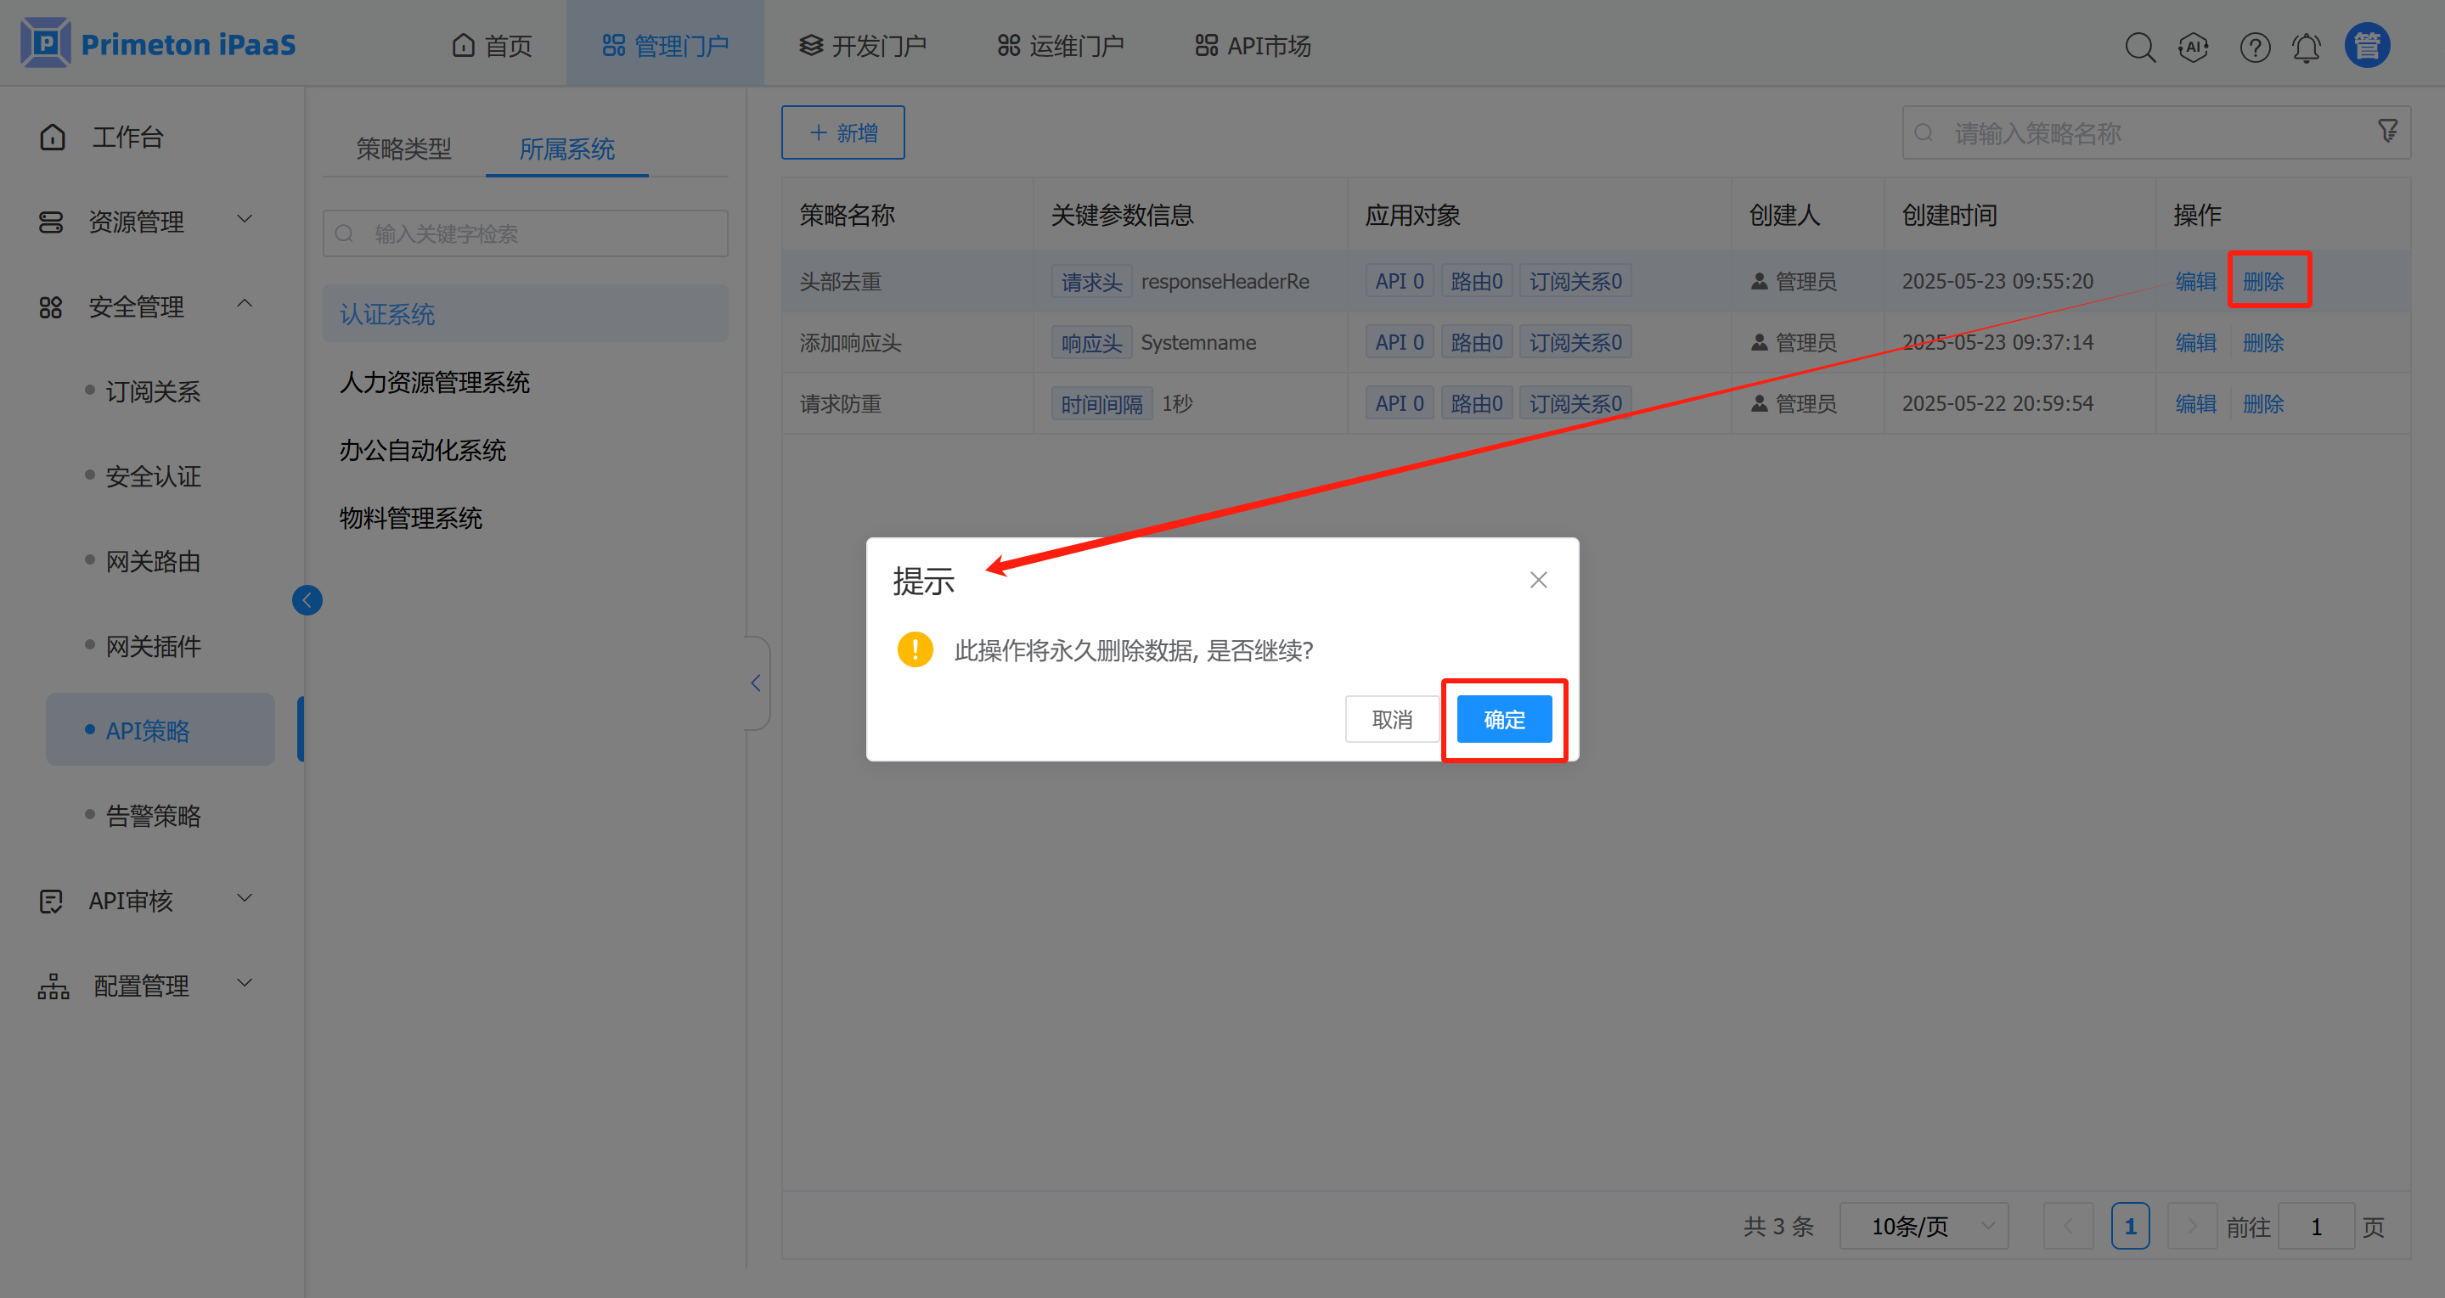2445x1298 pixels.
Task: Open the help question mark icon
Action: tap(2254, 47)
